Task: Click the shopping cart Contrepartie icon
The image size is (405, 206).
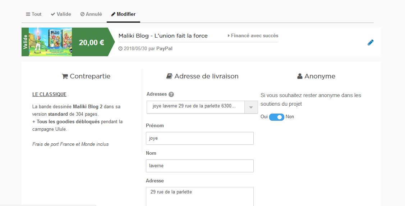Action: (x=65, y=76)
